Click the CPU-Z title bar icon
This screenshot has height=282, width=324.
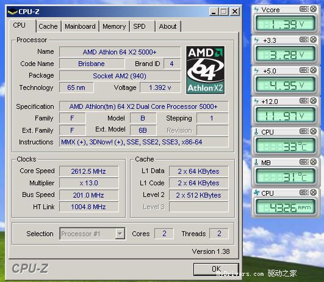(12, 12)
